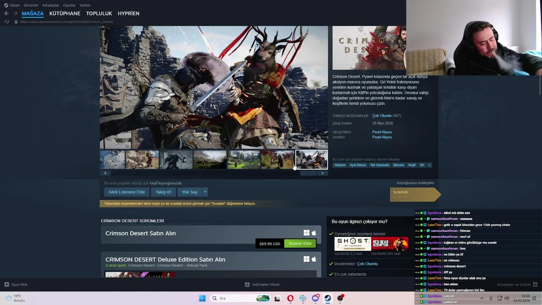
Task: Click İstek Listesine Ekle button
Action: point(127,192)
